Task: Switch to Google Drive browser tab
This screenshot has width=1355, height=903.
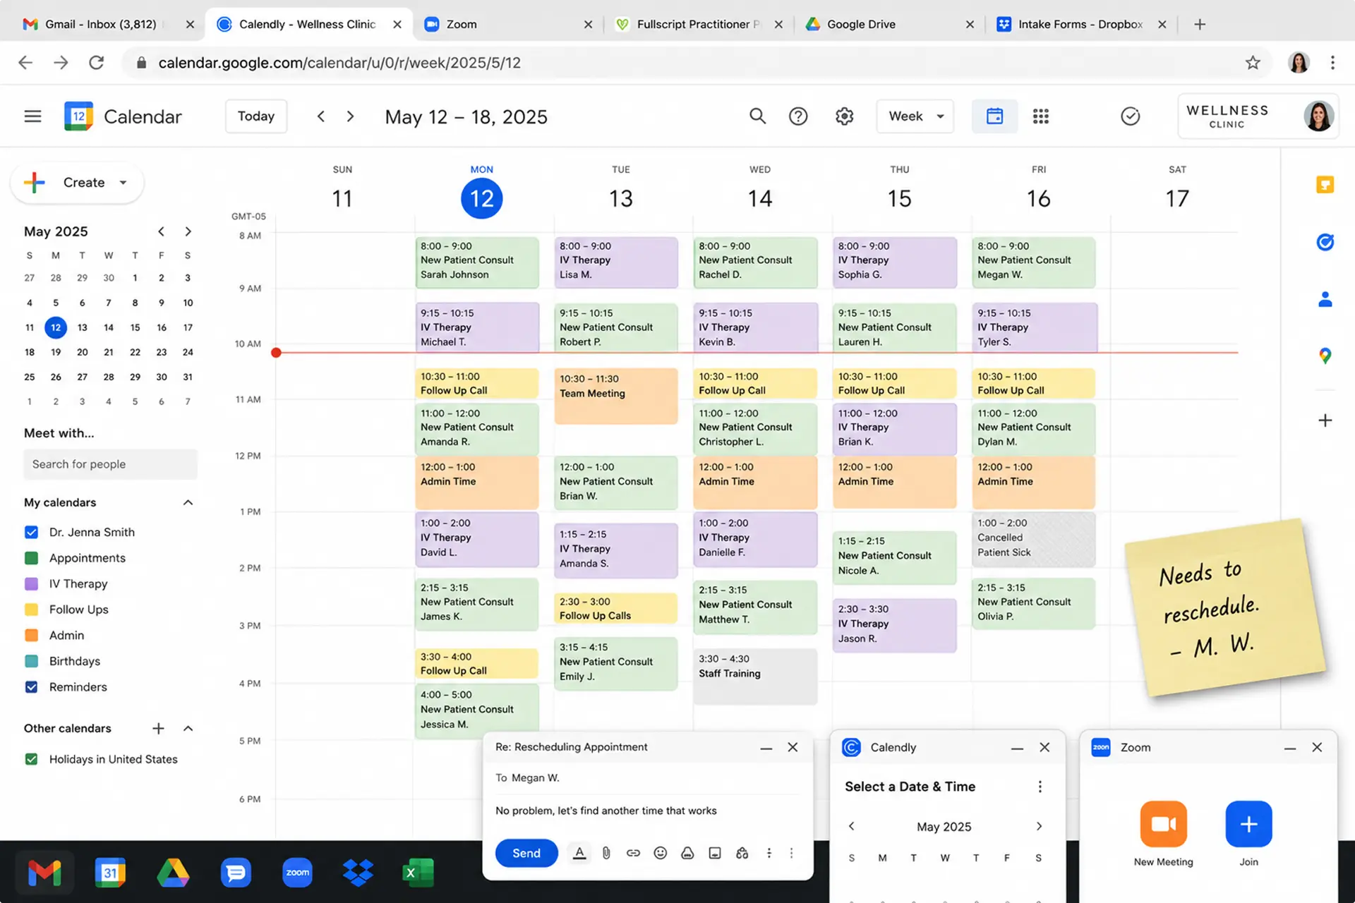Action: coord(891,24)
